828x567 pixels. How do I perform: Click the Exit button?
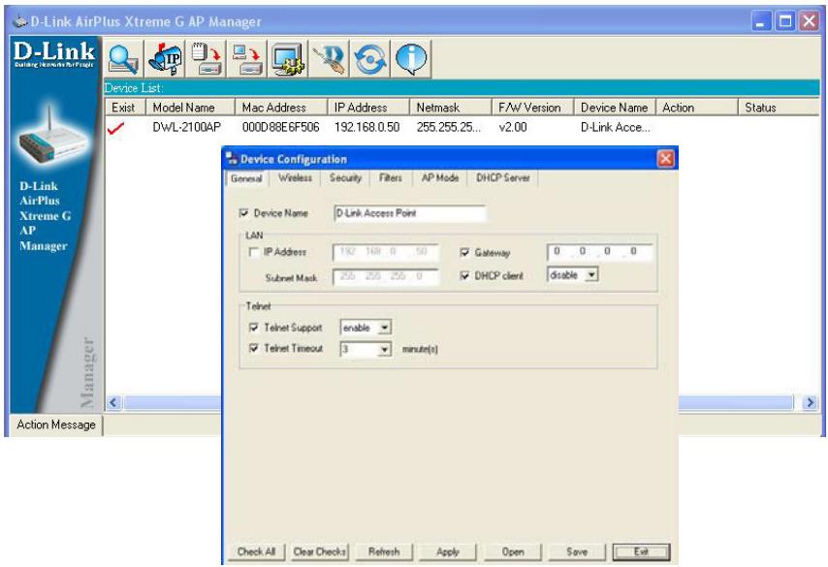(x=641, y=551)
